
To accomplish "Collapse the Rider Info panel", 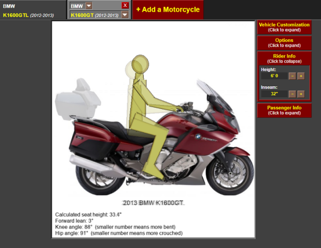I will coord(284,59).
